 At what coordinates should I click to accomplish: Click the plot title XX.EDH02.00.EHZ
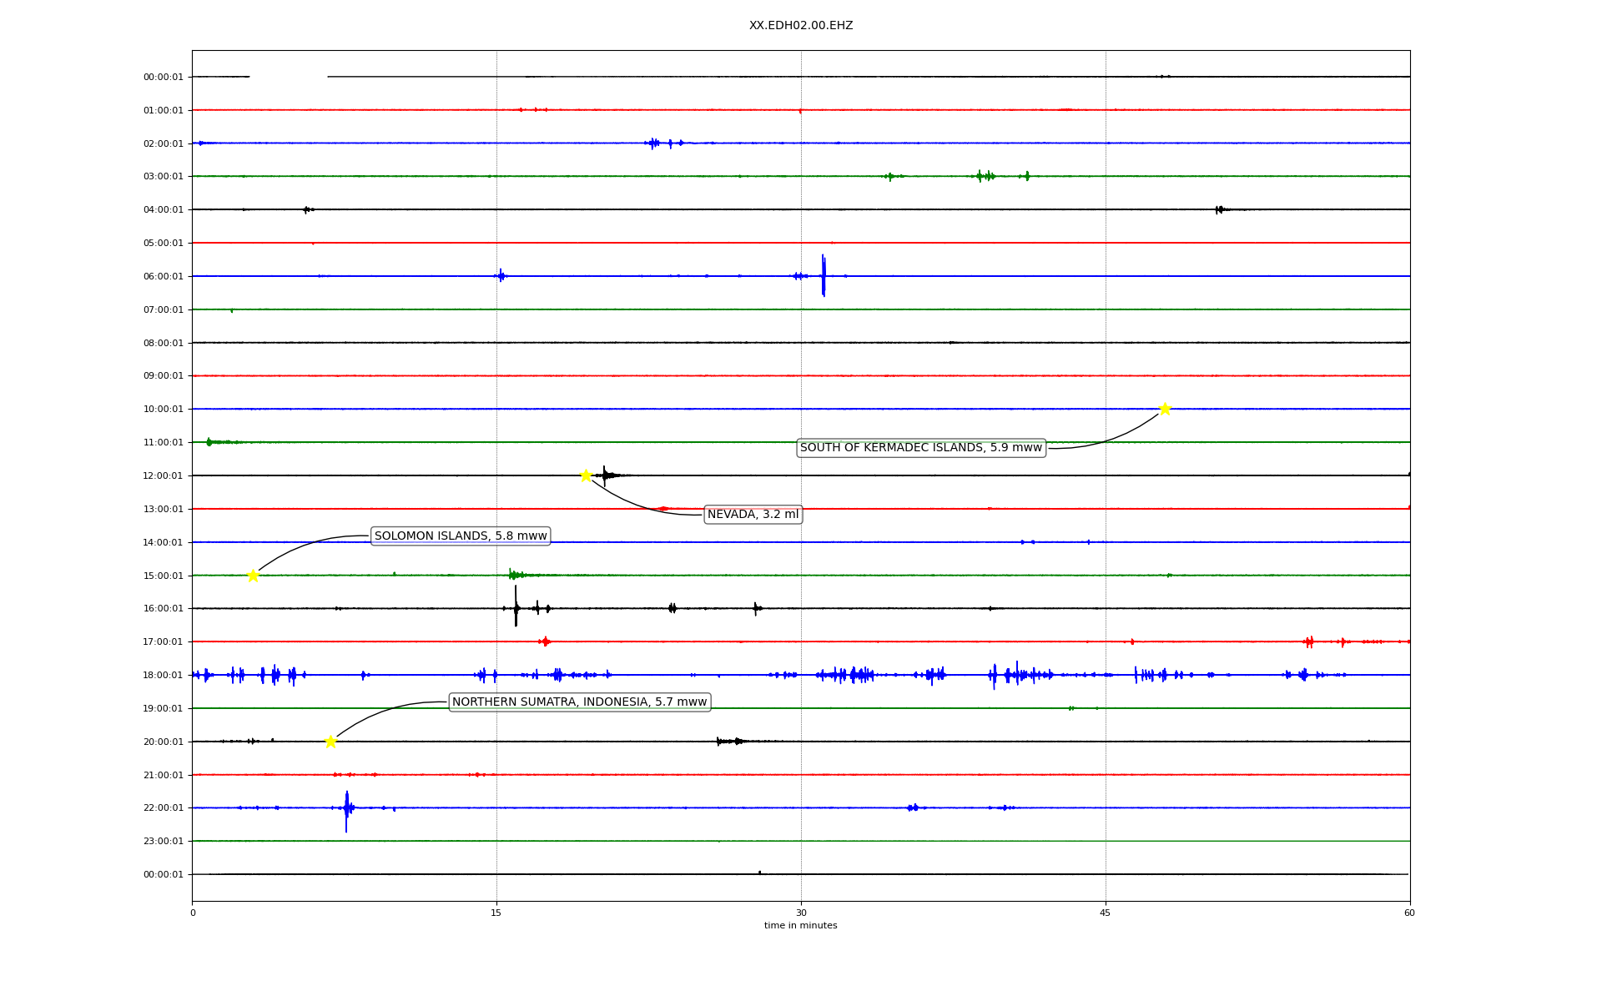(x=800, y=26)
